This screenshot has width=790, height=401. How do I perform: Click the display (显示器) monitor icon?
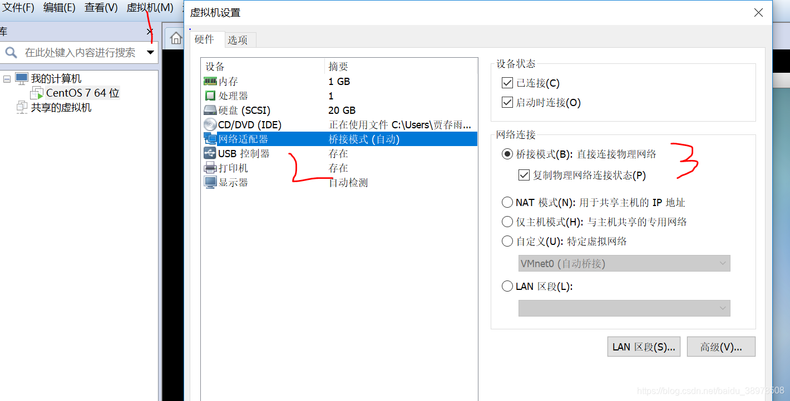[x=210, y=183]
